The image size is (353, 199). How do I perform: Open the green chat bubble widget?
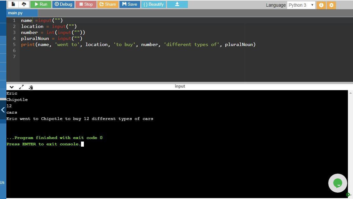click(x=337, y=183)
